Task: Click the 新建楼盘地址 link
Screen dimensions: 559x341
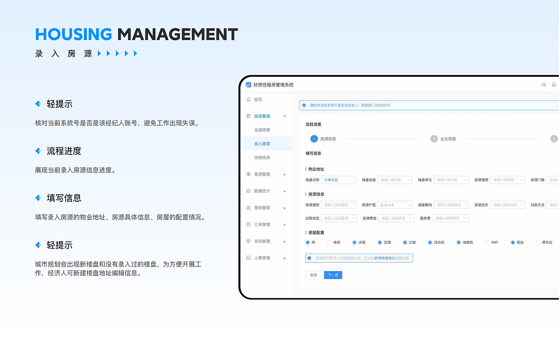Action: pos(384,258)
